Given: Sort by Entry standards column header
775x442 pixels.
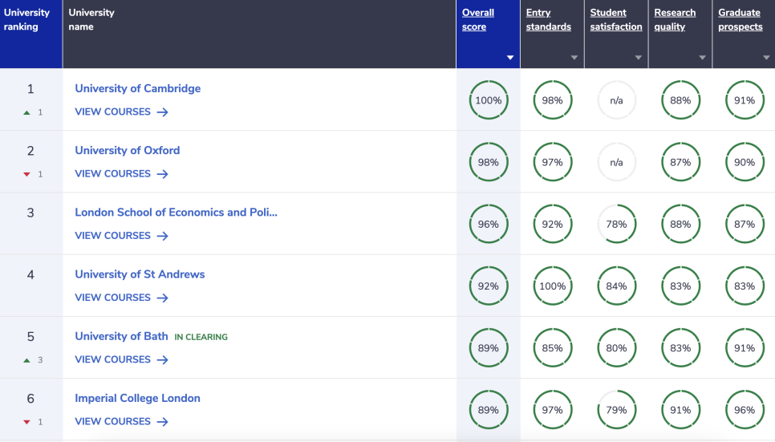Looking at the screenshot, I should pyautogui.click(x=548, y=20).
